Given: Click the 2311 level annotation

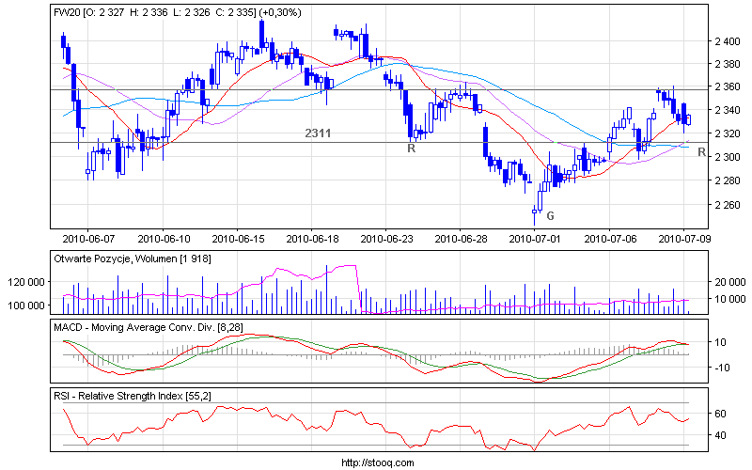Looking at the screenshot, I should coord(318,133).
